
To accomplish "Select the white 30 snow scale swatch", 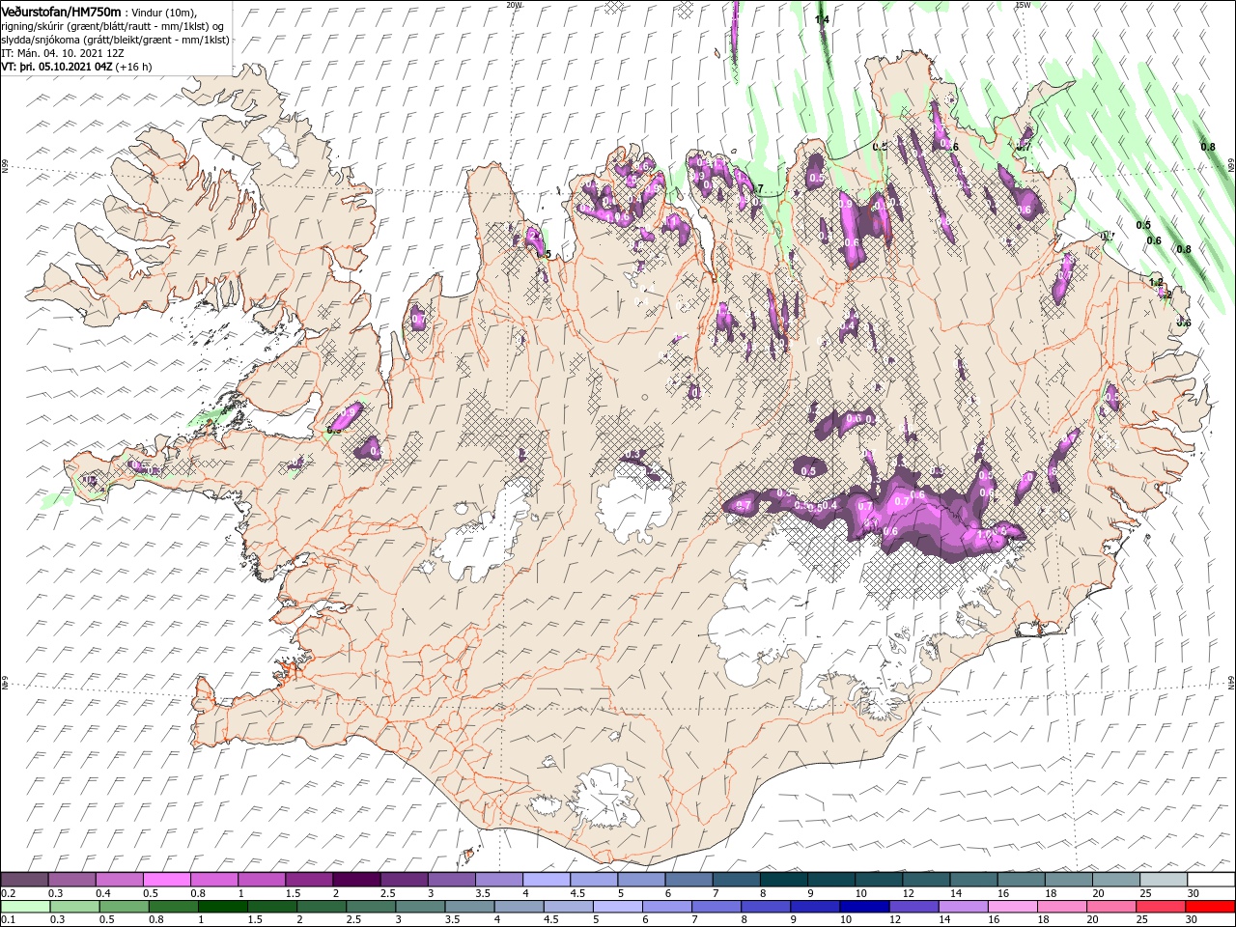I will click(x=1211, y=879).
